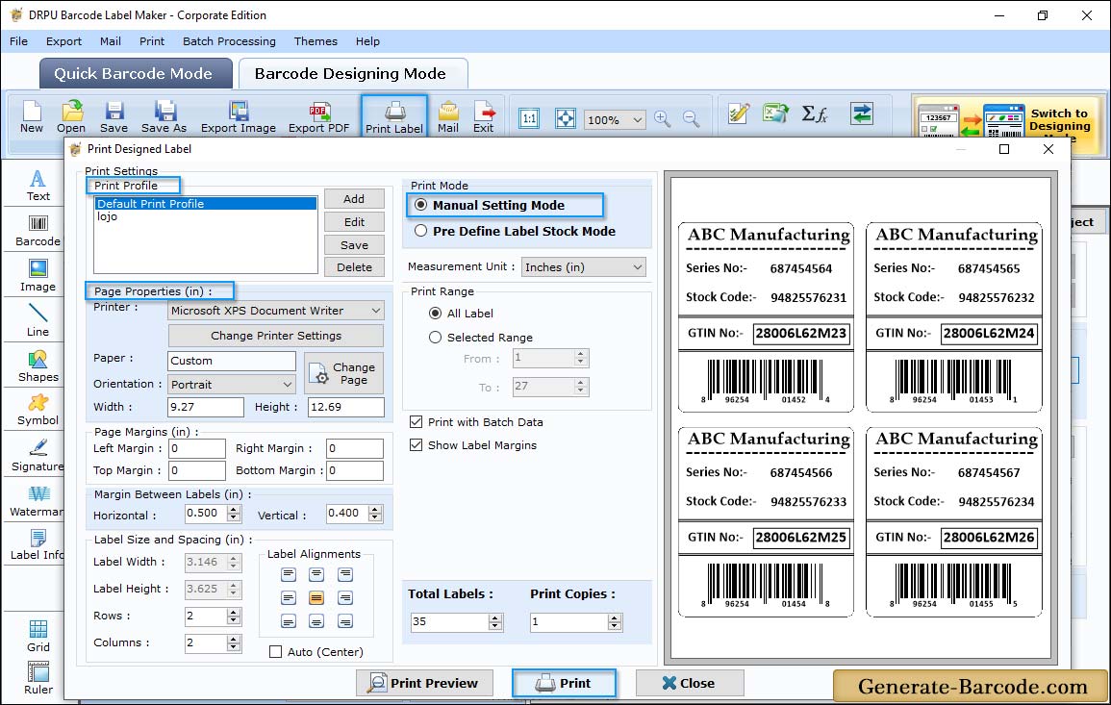The height and width of the screenshot is (705, 1111).
Task: Click Change Printer Settings button
Action: point(276,336)
